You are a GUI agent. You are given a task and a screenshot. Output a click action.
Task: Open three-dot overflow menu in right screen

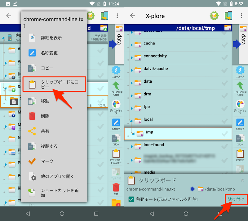241,16
